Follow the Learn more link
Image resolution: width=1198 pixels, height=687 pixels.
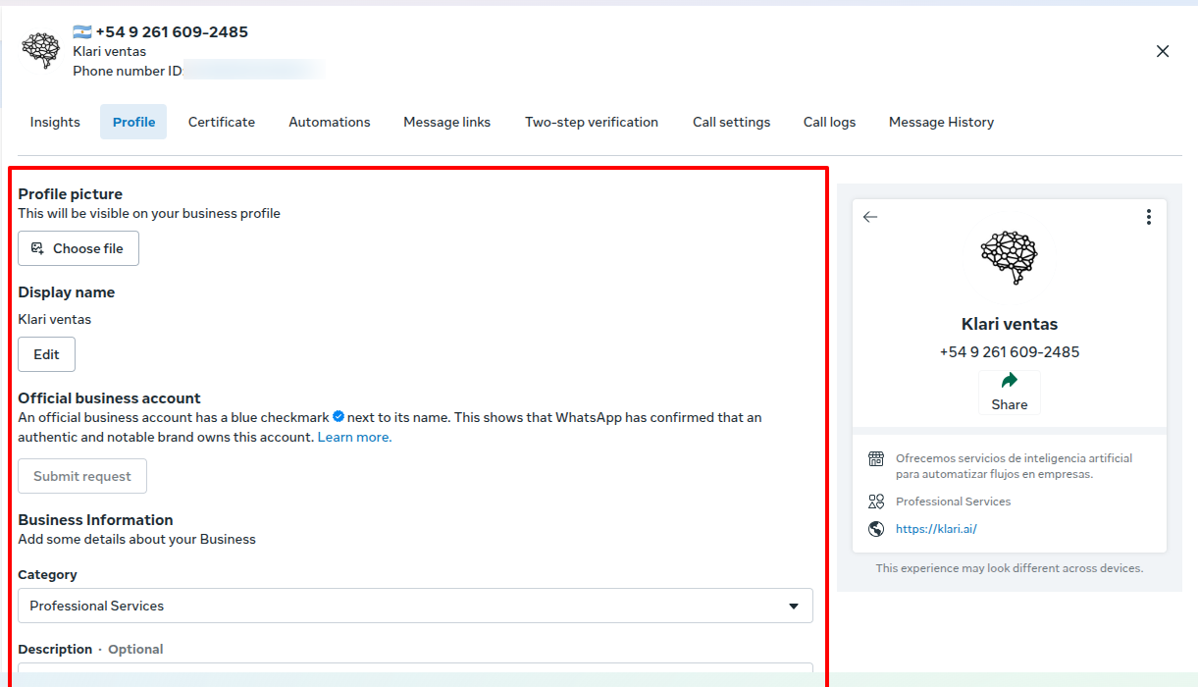pyautogui.click(x=354, y=438)
